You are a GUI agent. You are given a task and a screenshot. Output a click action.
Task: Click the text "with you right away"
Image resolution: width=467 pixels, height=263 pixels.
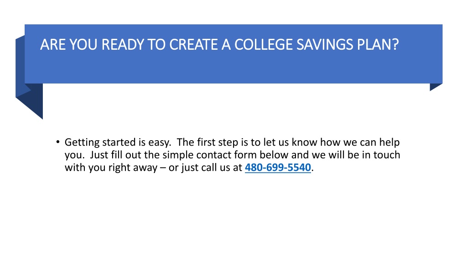point(111,168)
